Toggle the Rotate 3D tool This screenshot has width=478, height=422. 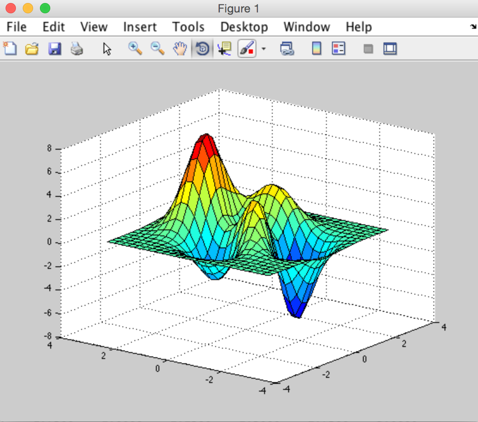(x=202, y=49)
